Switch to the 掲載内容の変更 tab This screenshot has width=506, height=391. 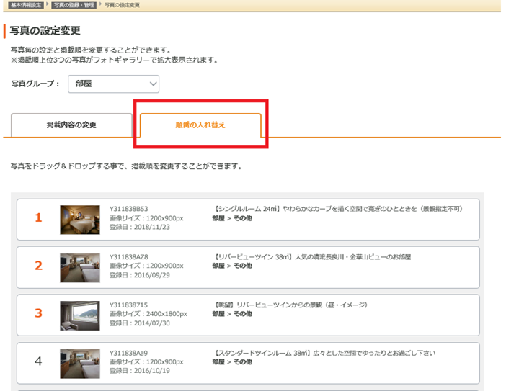coord(71,125)
